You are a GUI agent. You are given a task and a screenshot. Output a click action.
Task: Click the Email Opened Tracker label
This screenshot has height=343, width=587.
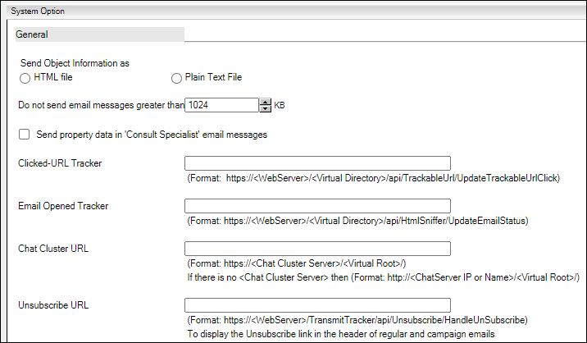coord(63,206)
